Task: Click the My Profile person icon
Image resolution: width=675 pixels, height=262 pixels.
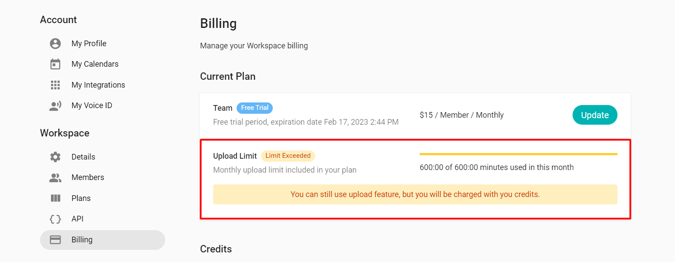Action: click(55, 44)
